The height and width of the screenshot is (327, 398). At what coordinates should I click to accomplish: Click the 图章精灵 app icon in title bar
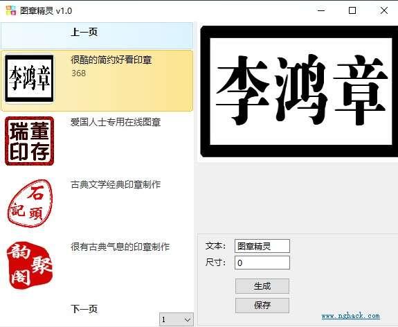(11, 10)
